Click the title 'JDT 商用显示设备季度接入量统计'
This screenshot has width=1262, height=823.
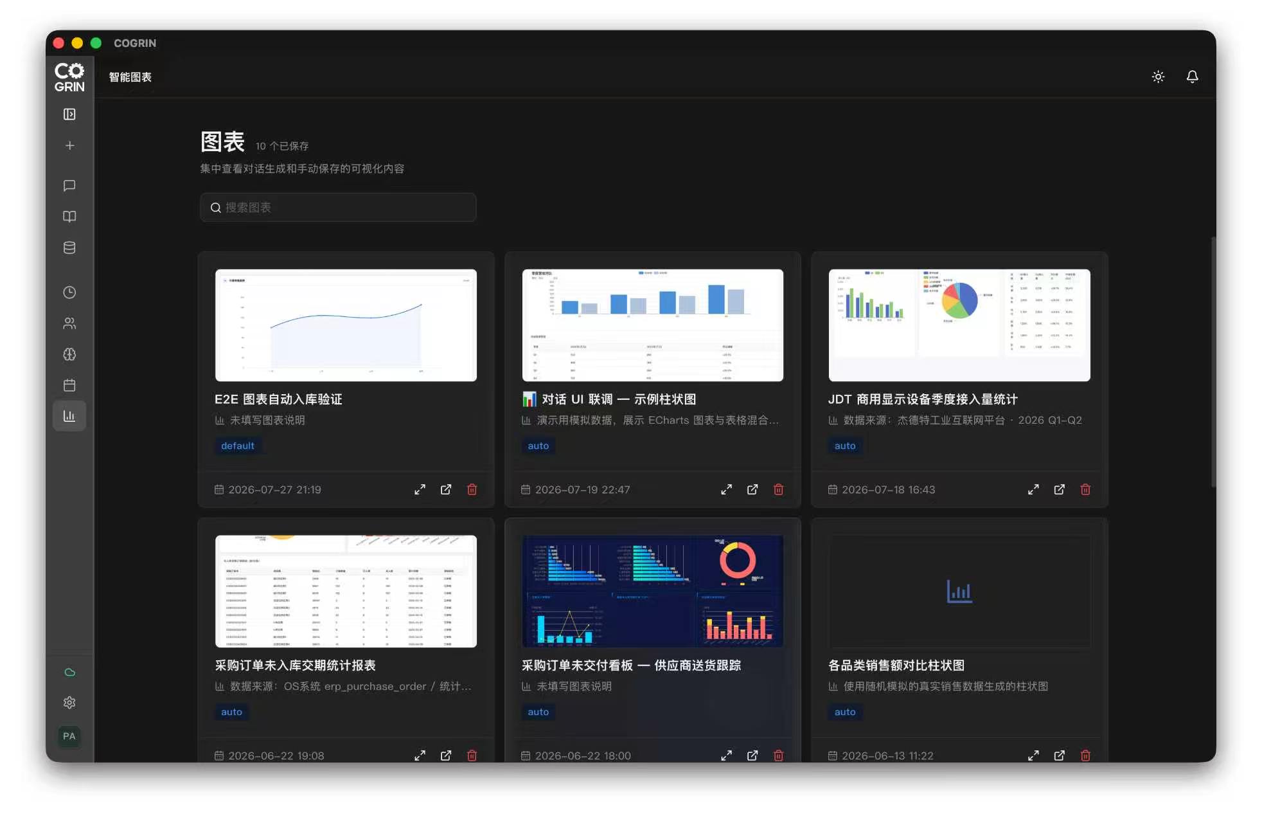[x=923, y=399]
